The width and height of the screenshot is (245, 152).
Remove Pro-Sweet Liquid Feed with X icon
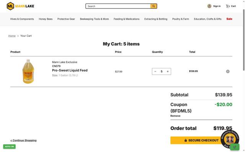click(x=228, y=71)
